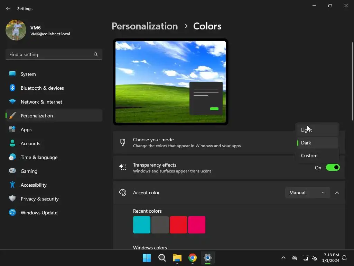Image resolution: width=354 pixels, height=266 pixels.
Task: Open Bluetooth & devices settings
Action: coord(54,88)
